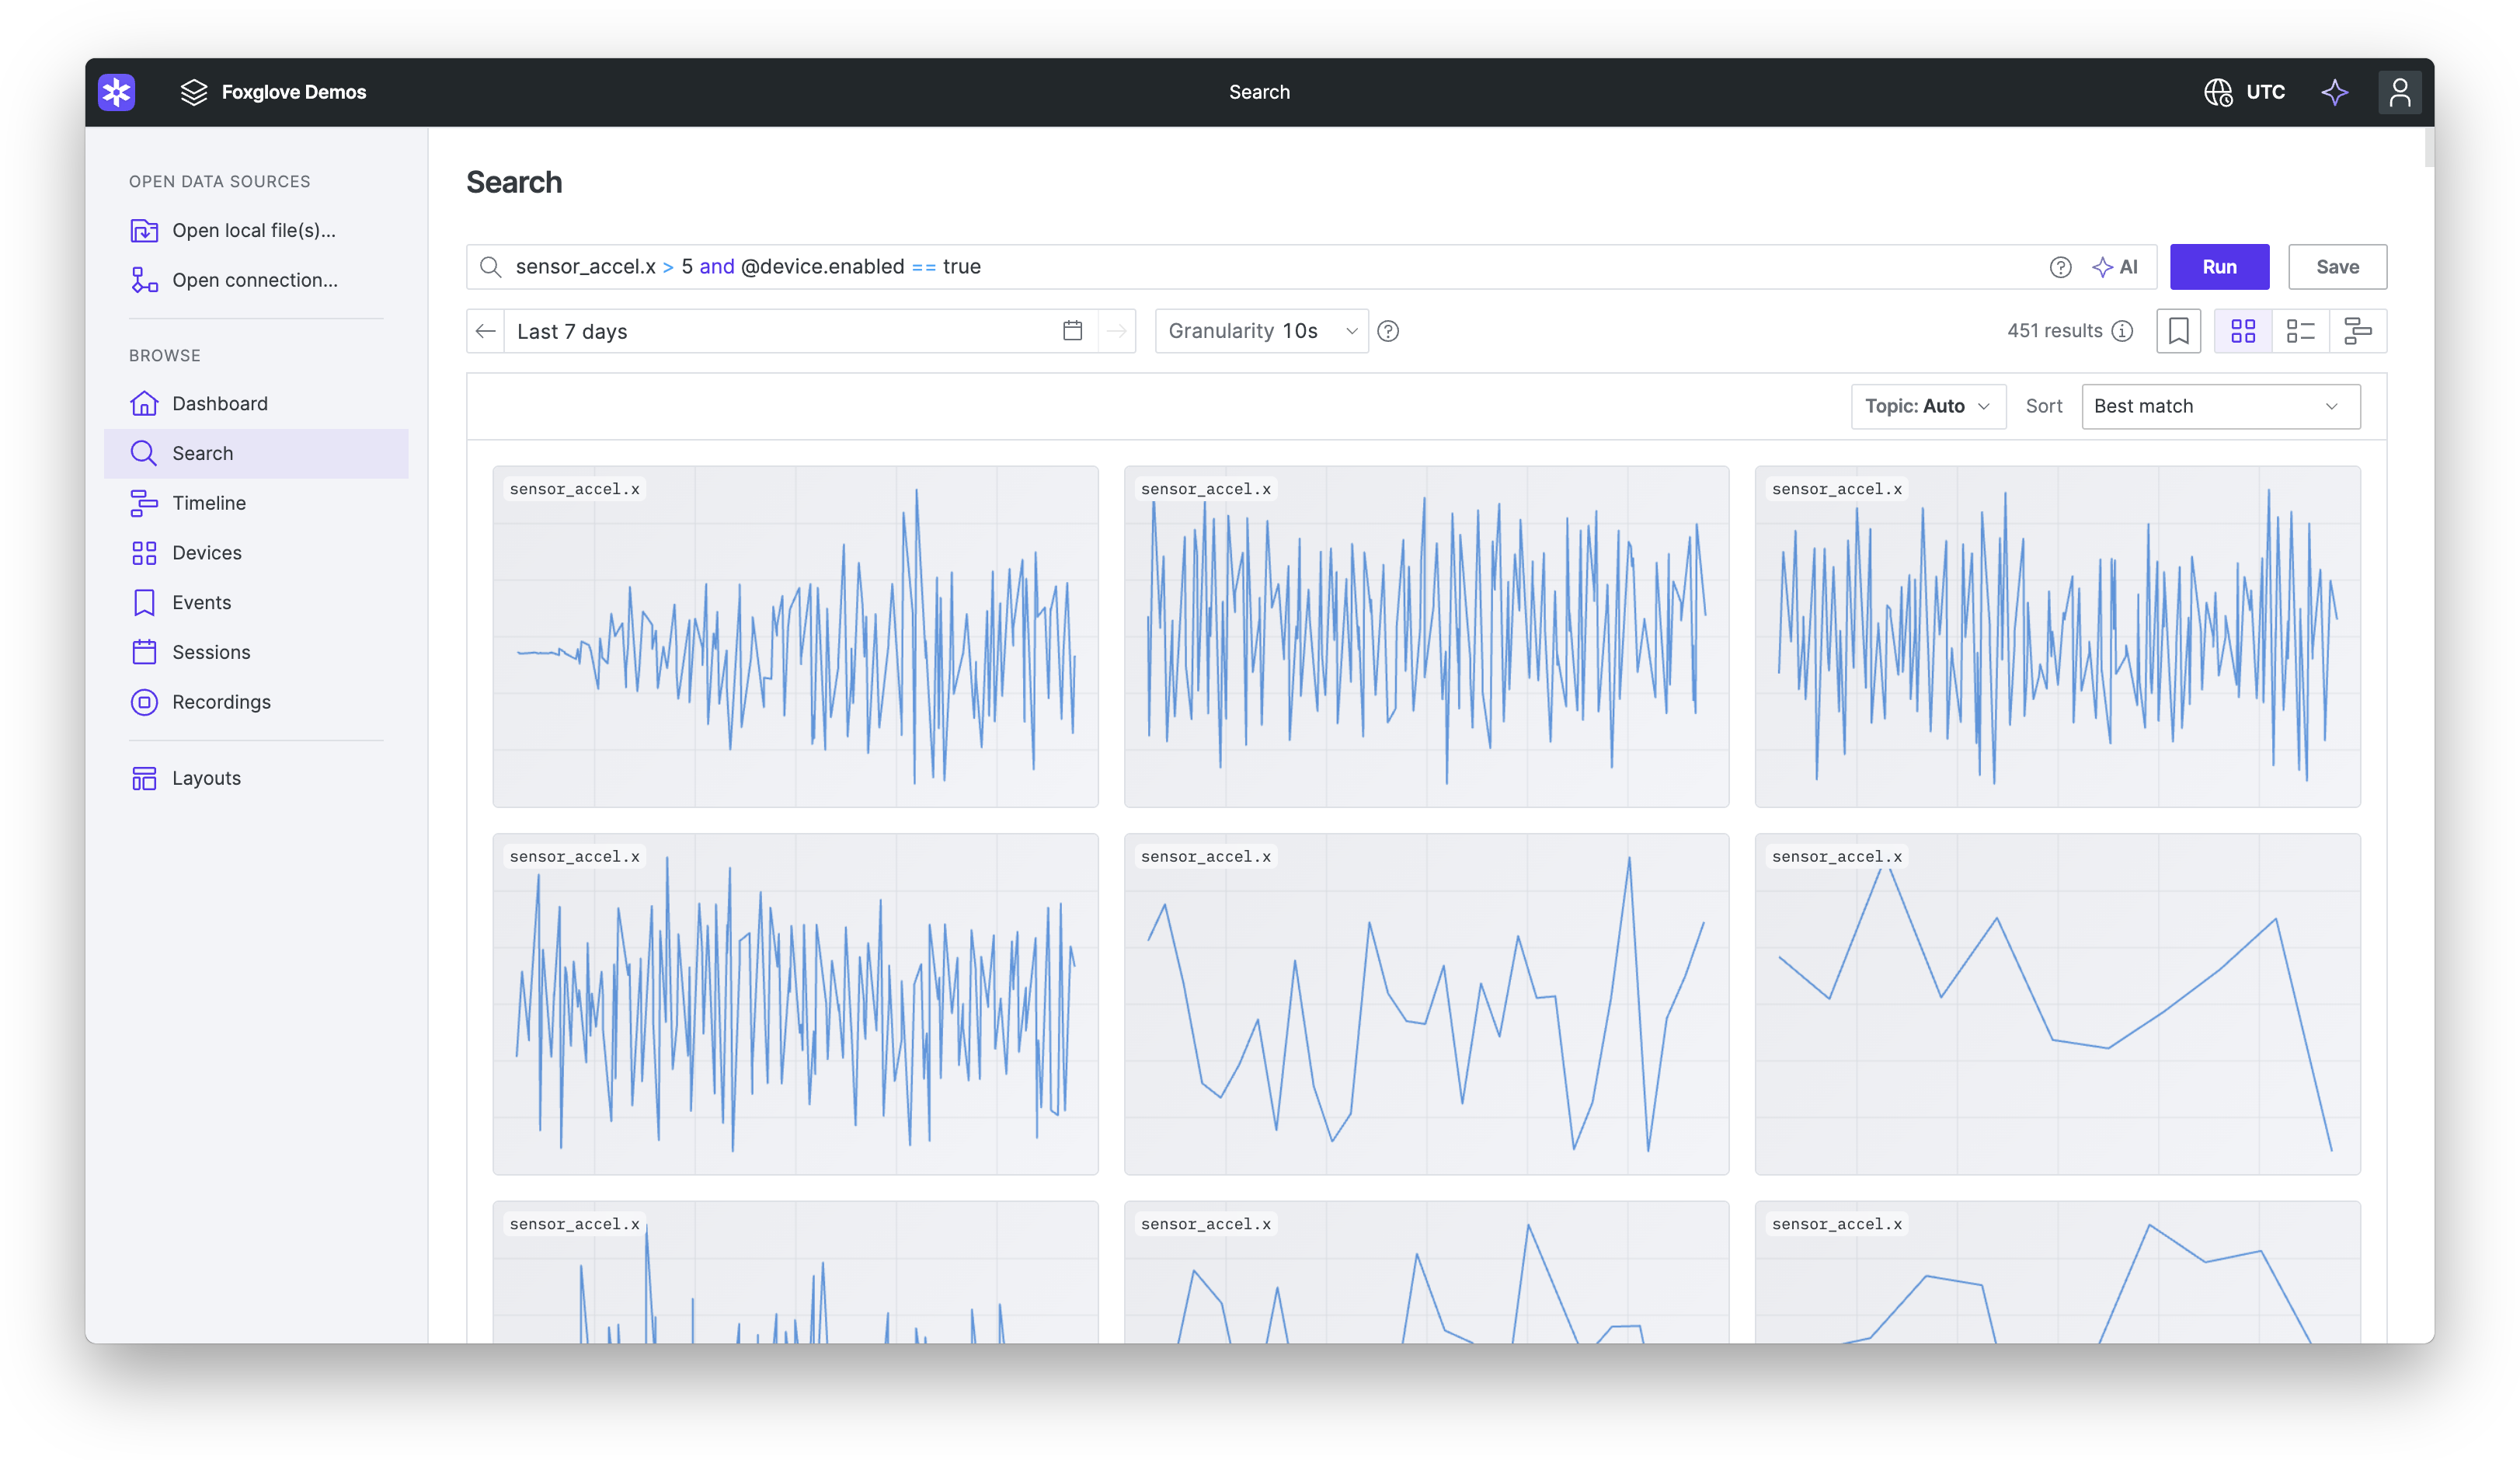Open the Devices page
Viewport: 2520px width, 1460px height.
pyautogui.click(x=256, y=553)
